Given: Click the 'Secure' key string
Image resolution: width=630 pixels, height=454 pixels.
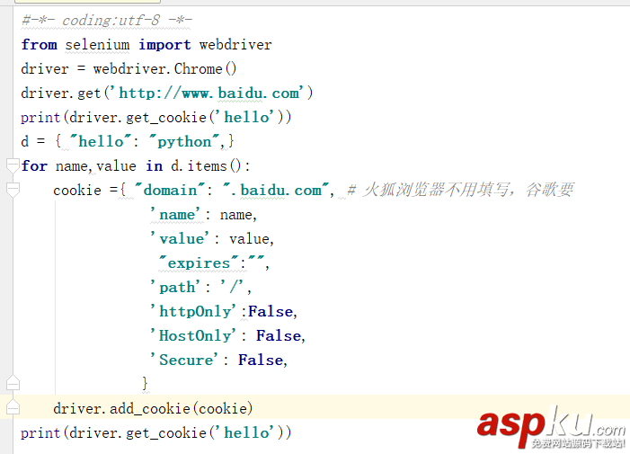Looking at the screenshot, I should click(x=184, y=360).
